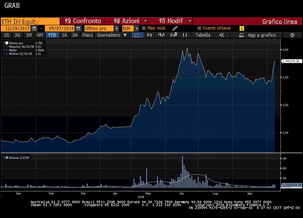303x218 pixels.
Task: Switch to the 6M time range
Action: click(40, 35)
